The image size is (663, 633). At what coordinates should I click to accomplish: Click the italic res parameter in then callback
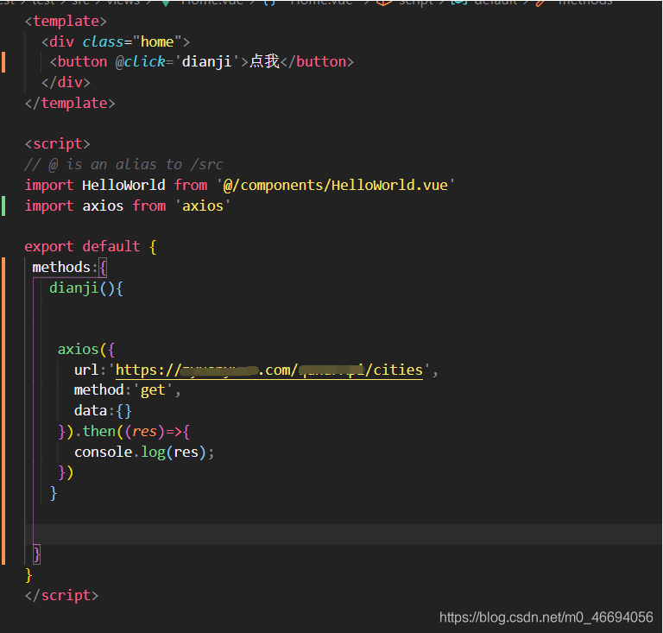pyautogui.click(x=144, y=431)
